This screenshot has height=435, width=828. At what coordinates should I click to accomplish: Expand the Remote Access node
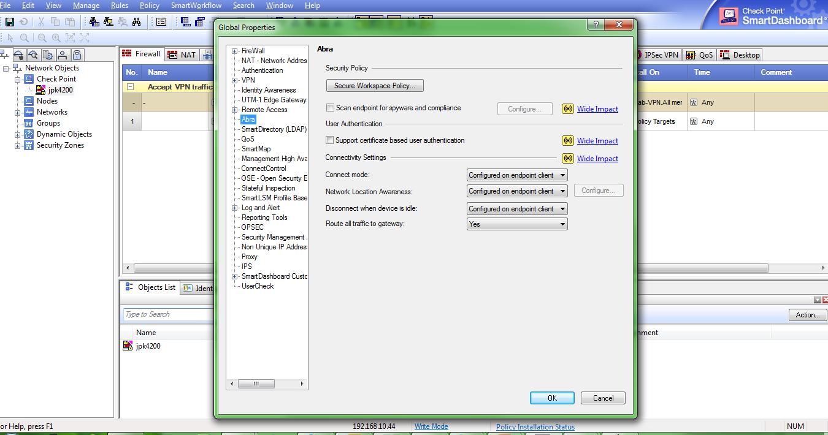tap(234, 110)
